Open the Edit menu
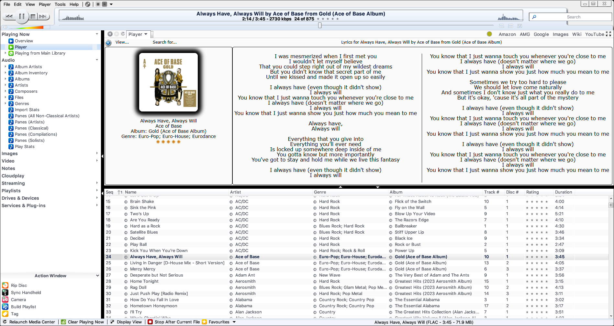This screenshot has height=326, width=614. tap(18, 4)
